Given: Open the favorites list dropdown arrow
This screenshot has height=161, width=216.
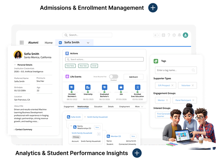Looking at the screenshot, I should tap(159, 35).
